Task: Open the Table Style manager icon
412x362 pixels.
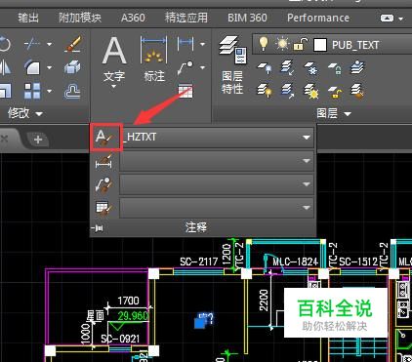Action: pos(104,208)
